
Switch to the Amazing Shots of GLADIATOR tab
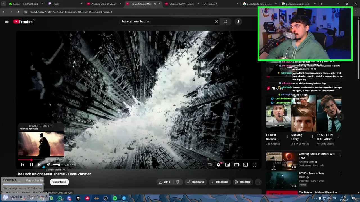click(103, 4)
